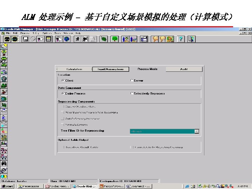Open the Setup menu
The image size is (252, 189).
tap(36, 33)
